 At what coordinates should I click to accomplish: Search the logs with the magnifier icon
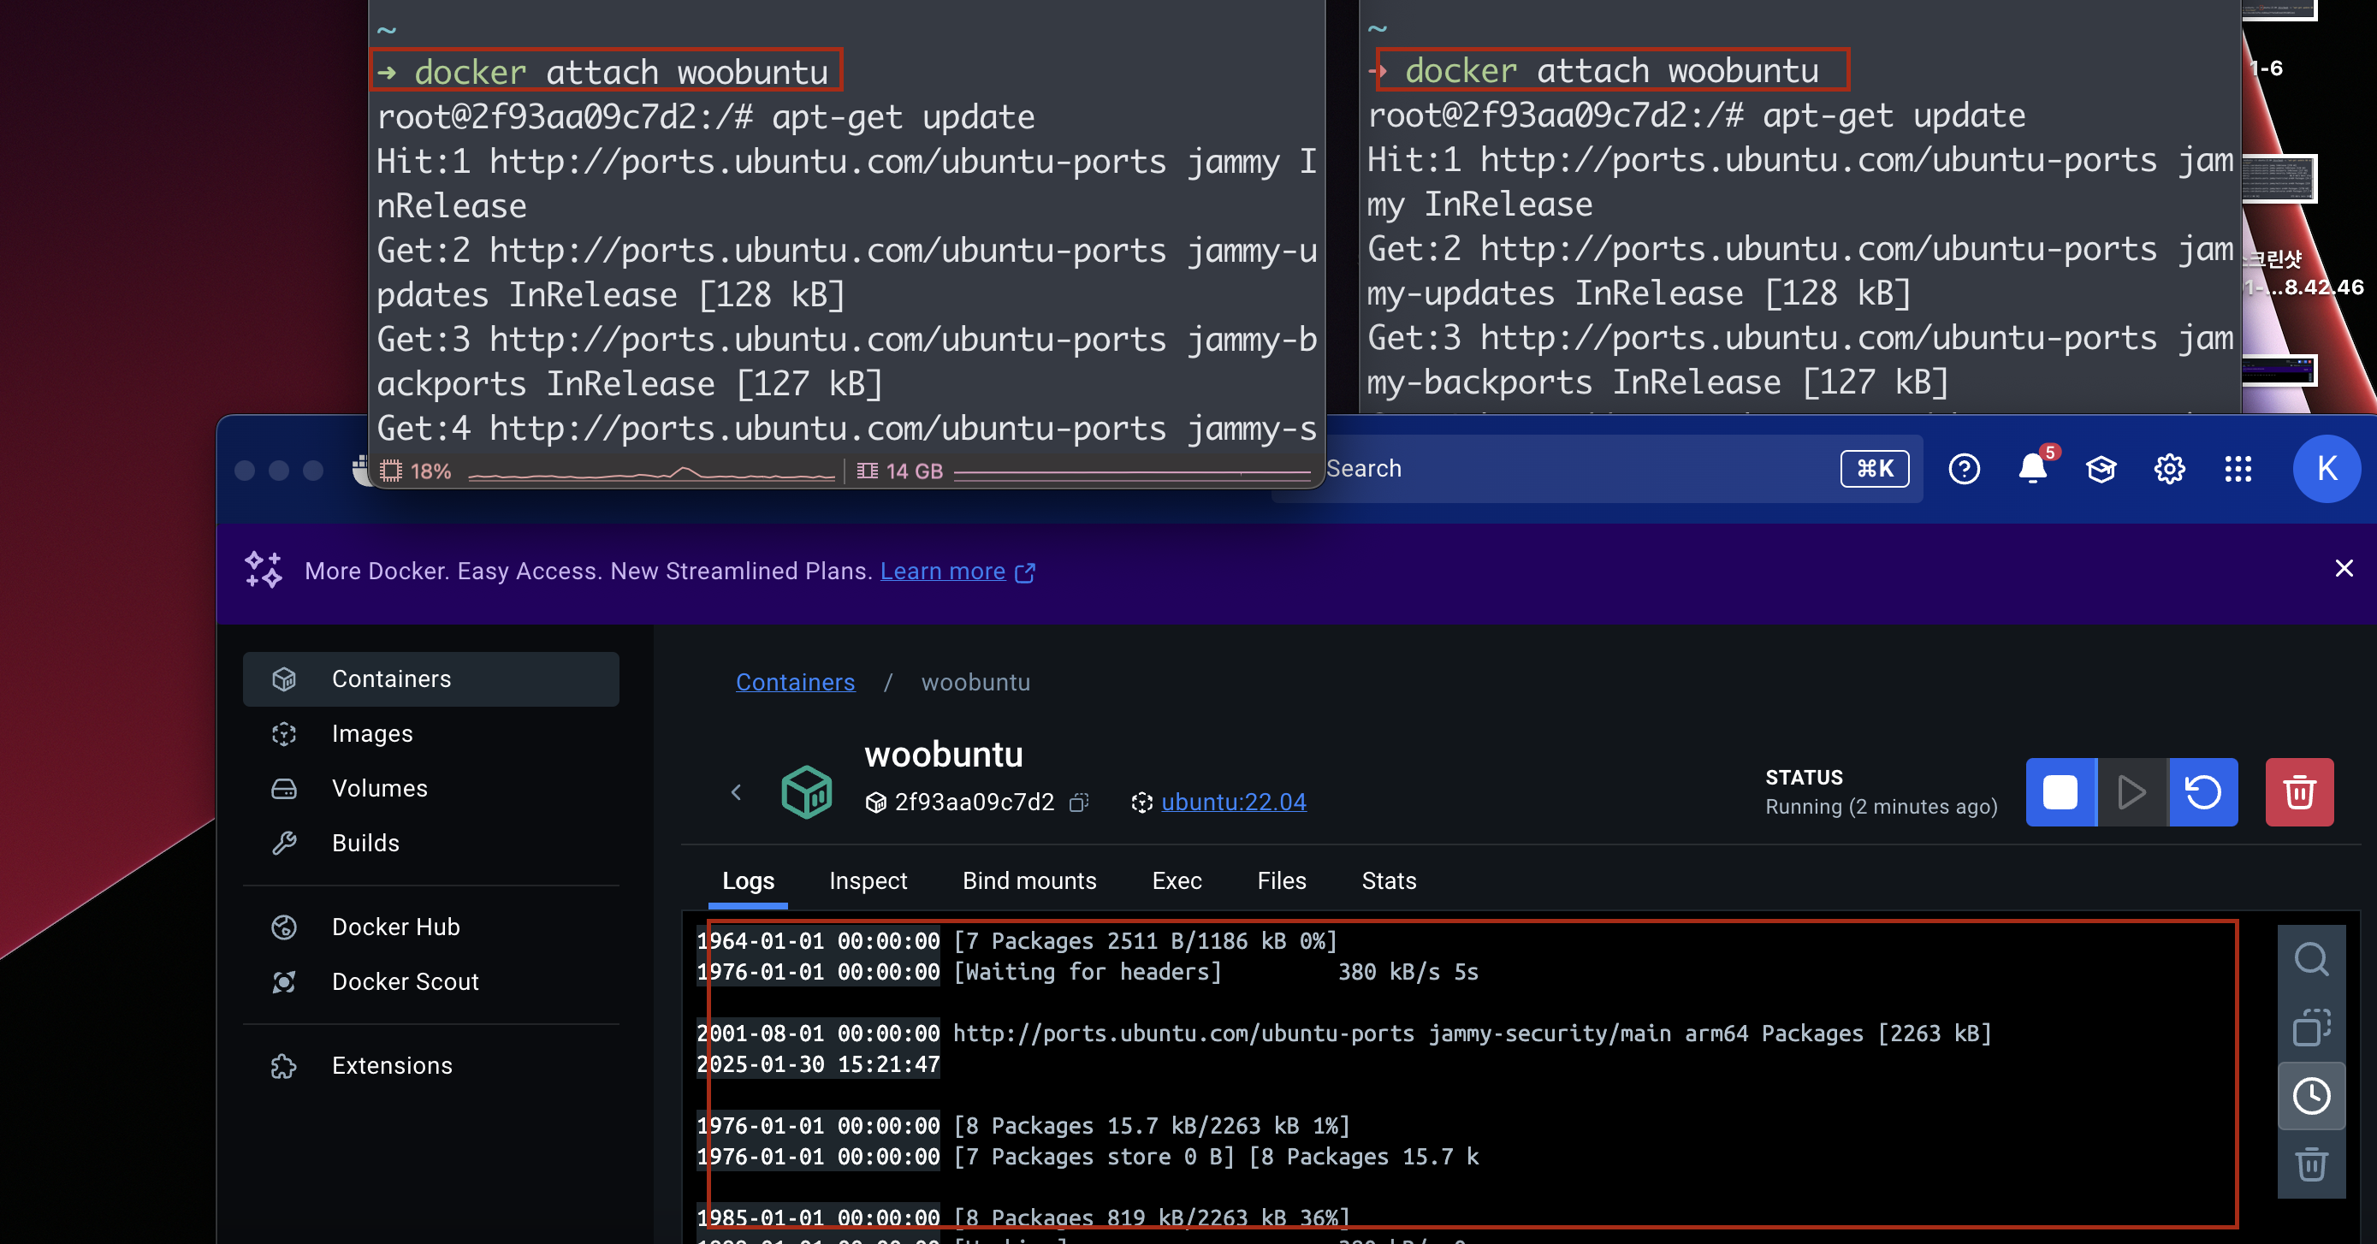2311,960
